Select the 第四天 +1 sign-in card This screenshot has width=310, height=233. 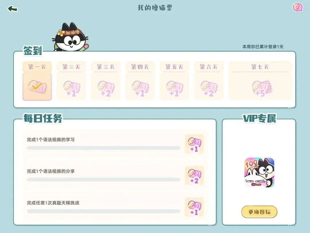point(140,81)
